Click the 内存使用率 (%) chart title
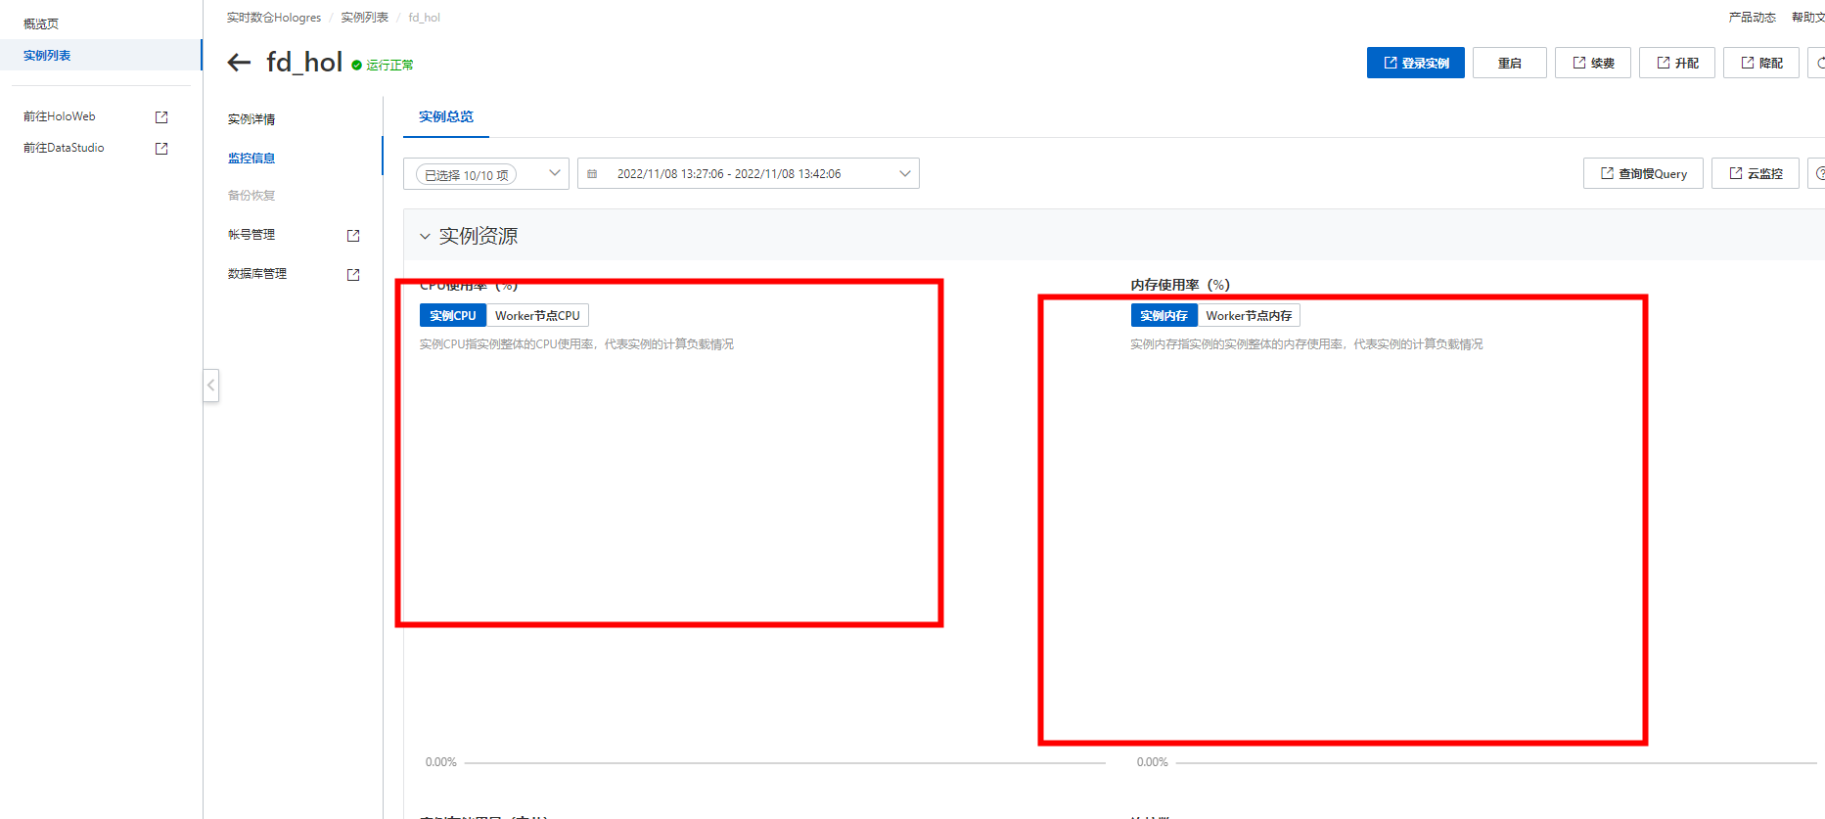1825x819 pixels. click(x=1180, y=285)
